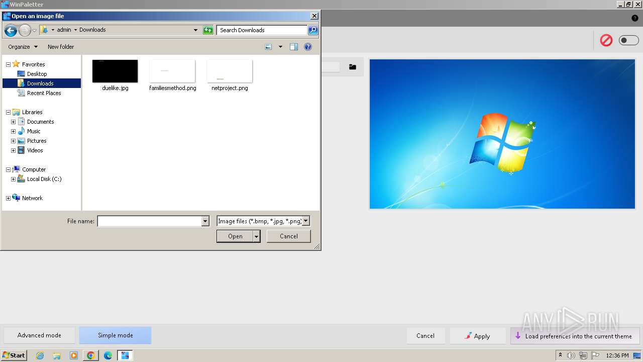Select the Music library

pos(34,131)
